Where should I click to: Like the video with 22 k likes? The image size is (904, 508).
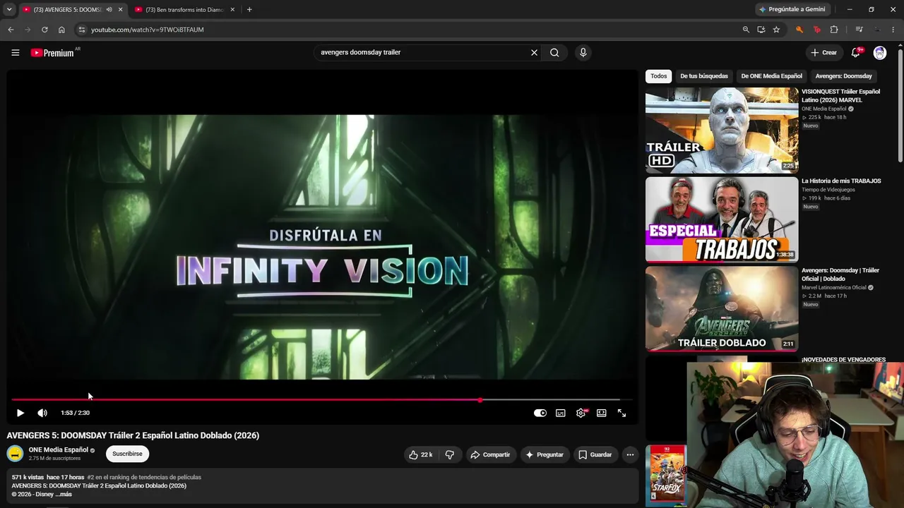tap(421, 454)
